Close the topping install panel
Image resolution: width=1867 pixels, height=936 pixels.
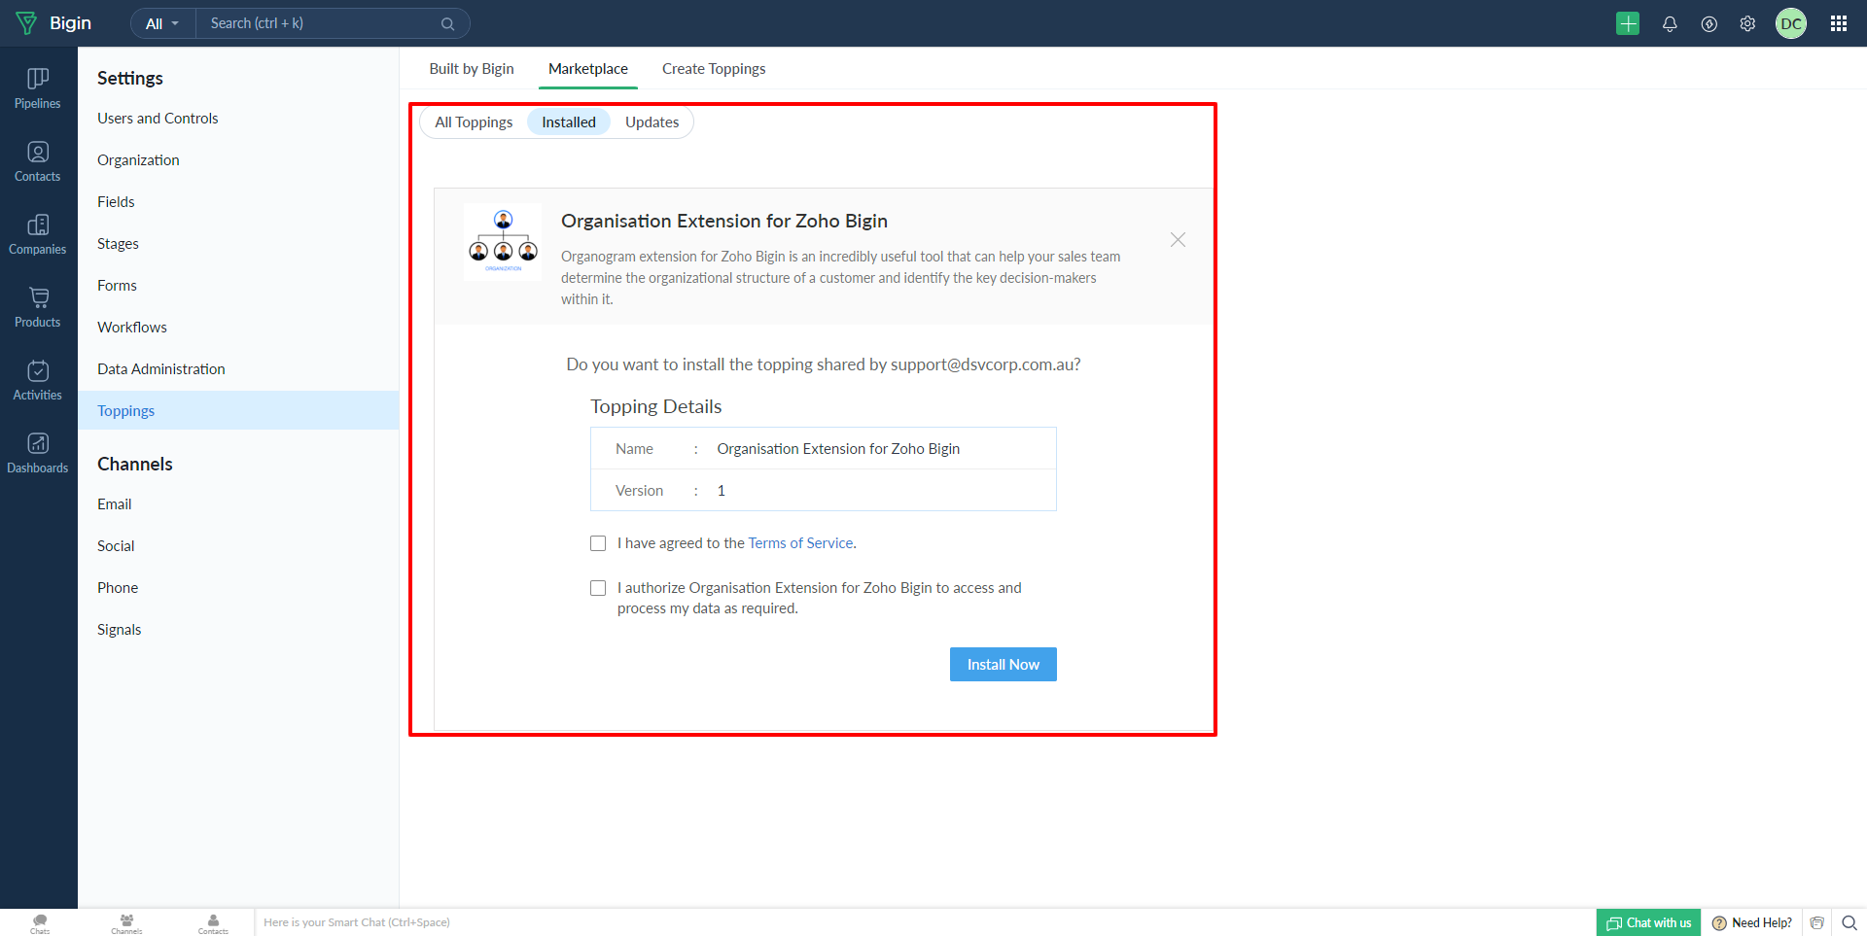click(1178, 239)
